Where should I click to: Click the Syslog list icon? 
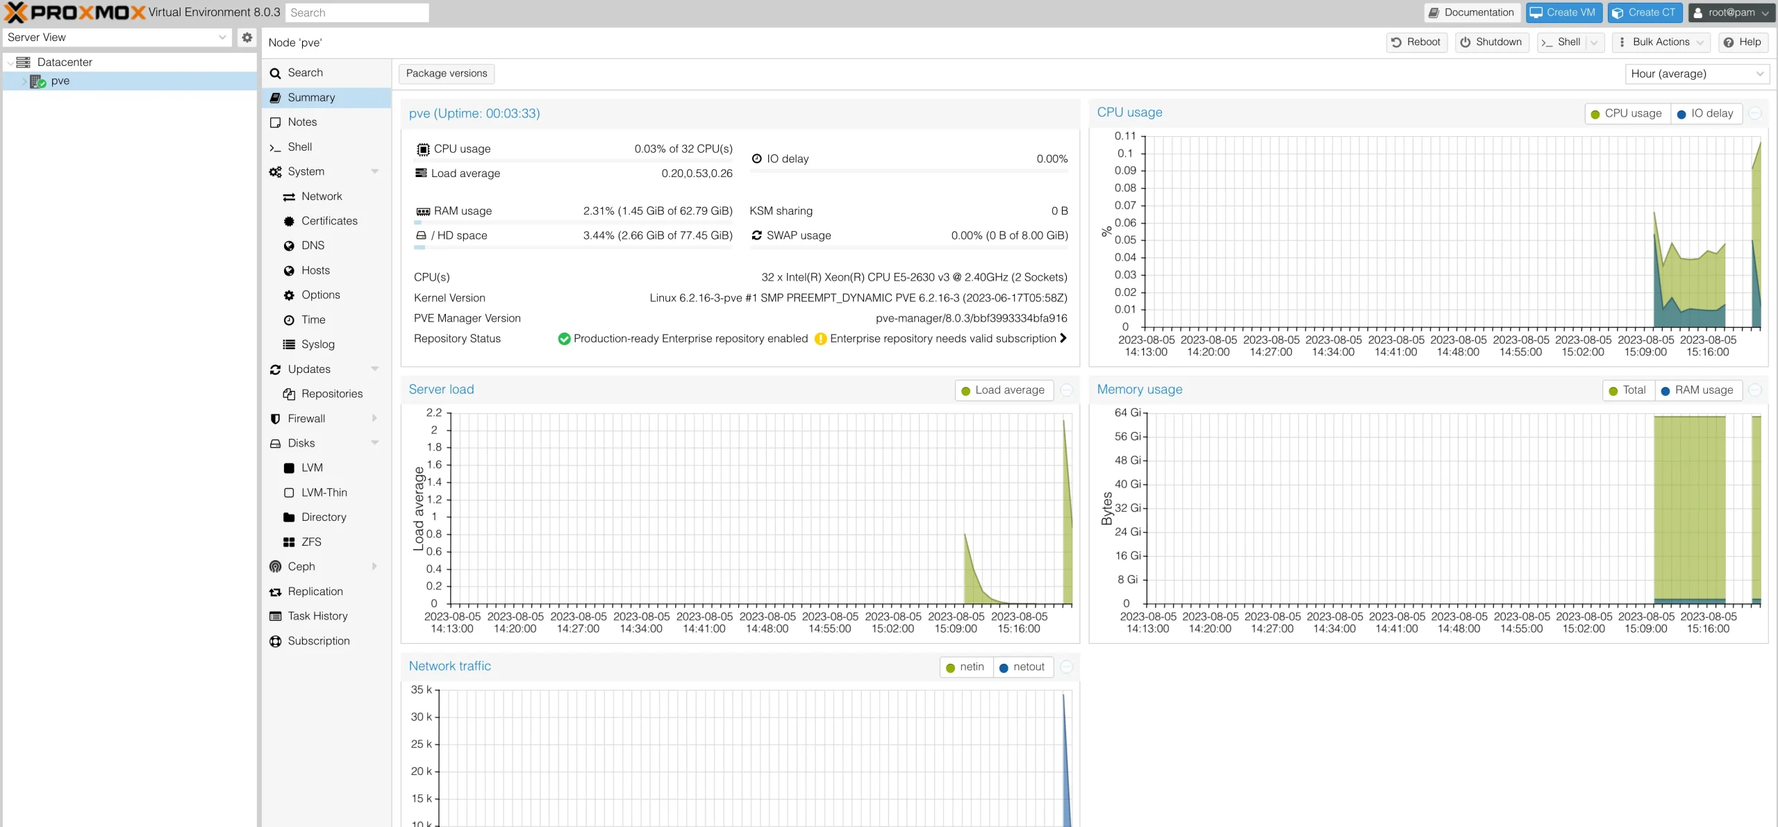[x=289, y=344]
